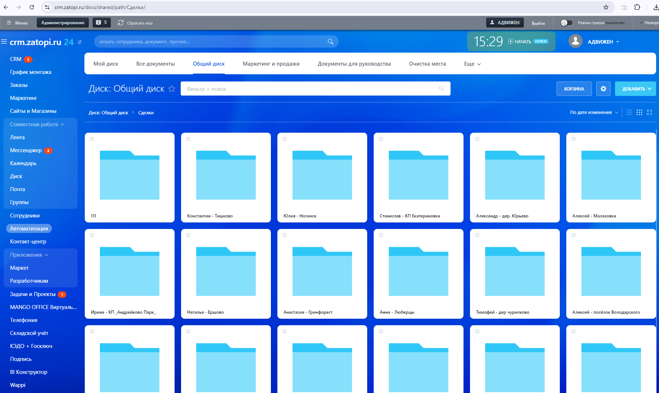Open Мессенджер in the sidebar
659x393 pixels.
pos(26,150)
